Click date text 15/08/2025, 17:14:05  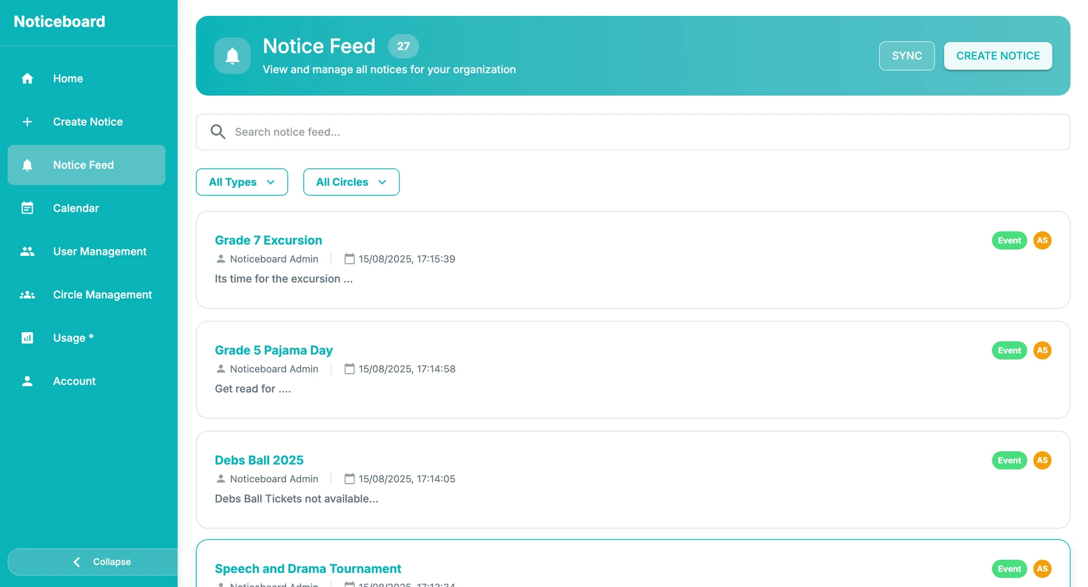tap(407, 478)
